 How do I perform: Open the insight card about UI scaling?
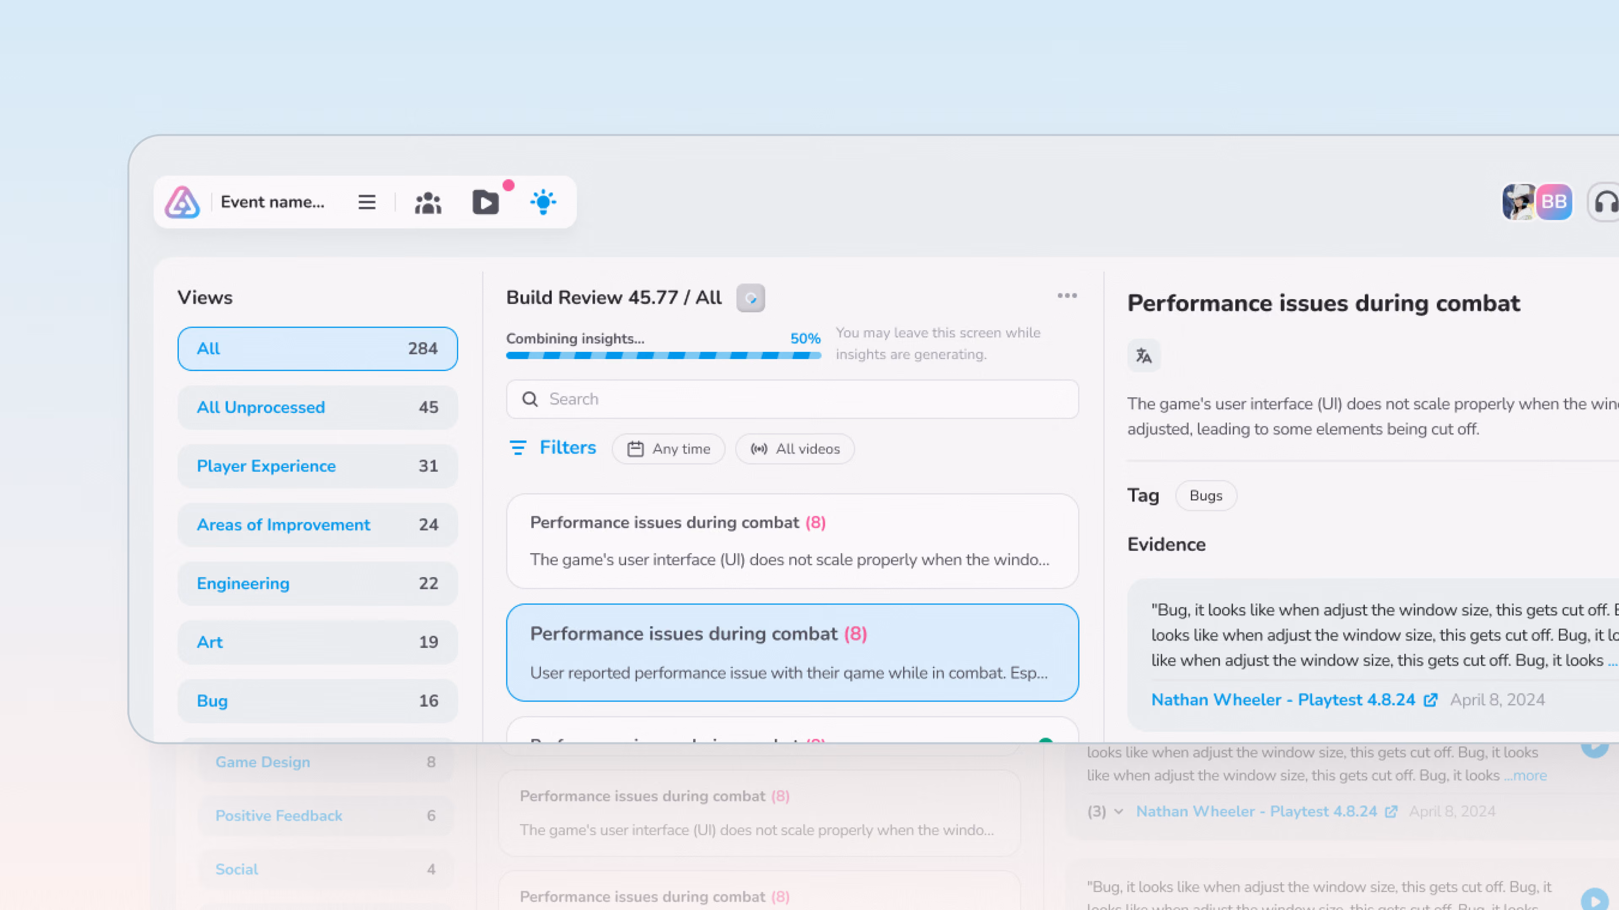click(x=793, y=541)
